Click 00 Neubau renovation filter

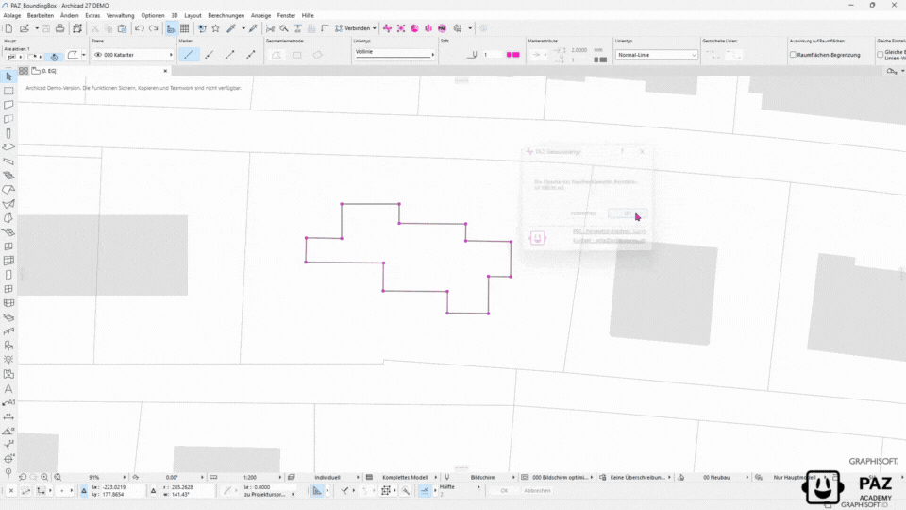717,478
